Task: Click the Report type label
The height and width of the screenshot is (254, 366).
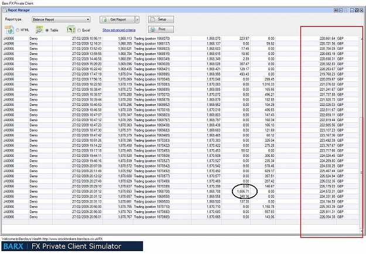Action: 13,19
